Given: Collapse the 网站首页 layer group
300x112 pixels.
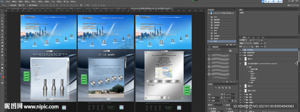Looking at the screenshot, I should pyautogui.click(x=243, y=55).
